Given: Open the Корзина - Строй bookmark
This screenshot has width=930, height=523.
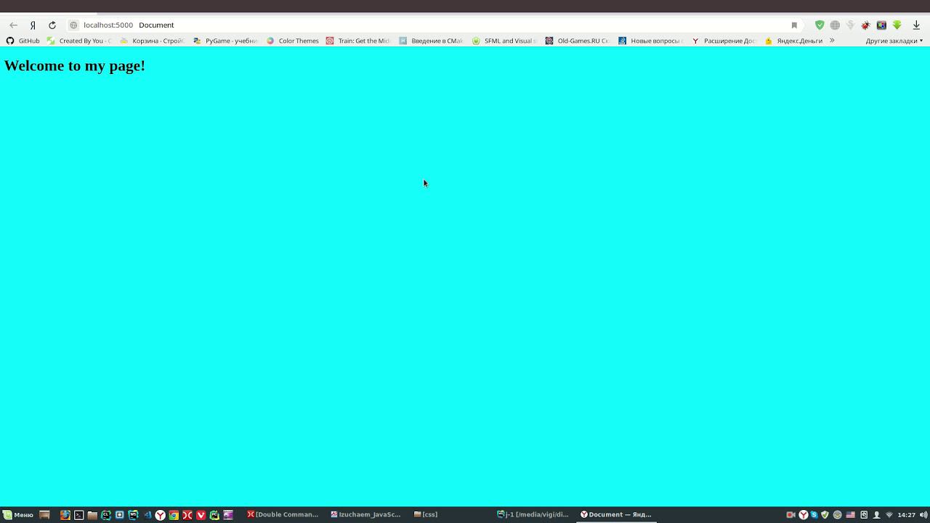Looking at the screenshot, I should (x=153, y=41).
